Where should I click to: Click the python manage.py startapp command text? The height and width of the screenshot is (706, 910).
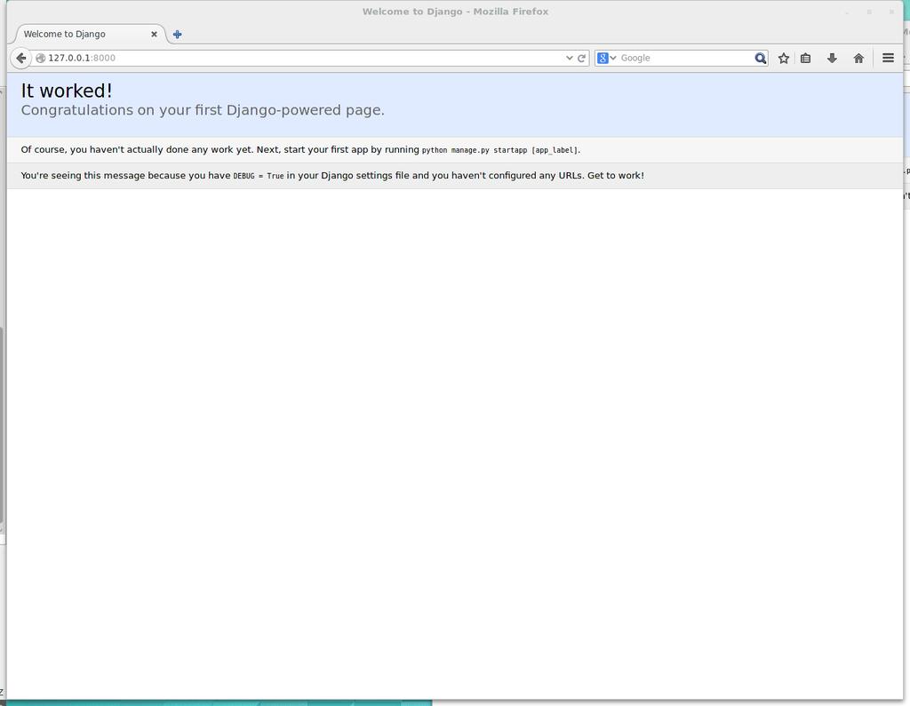(x=500, y=150)
